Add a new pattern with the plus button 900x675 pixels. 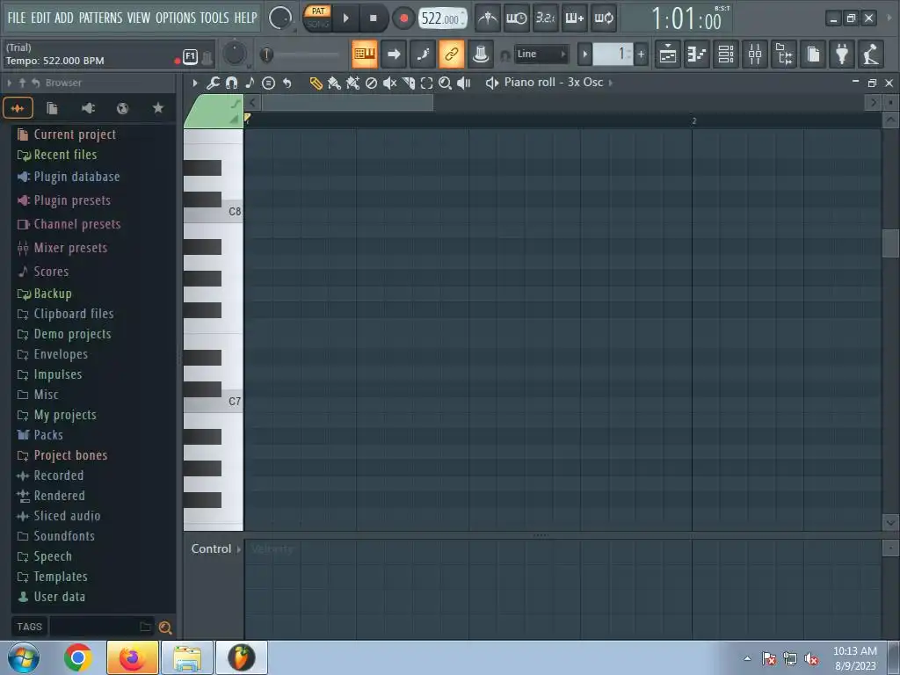click(641, 54)
